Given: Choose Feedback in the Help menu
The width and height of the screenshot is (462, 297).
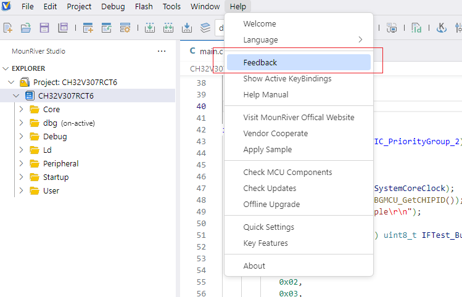Looking at the screenshot, I should pos(299,62).
